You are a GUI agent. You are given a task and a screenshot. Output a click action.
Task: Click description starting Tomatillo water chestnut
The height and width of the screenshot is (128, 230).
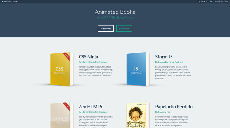(96, 71)
